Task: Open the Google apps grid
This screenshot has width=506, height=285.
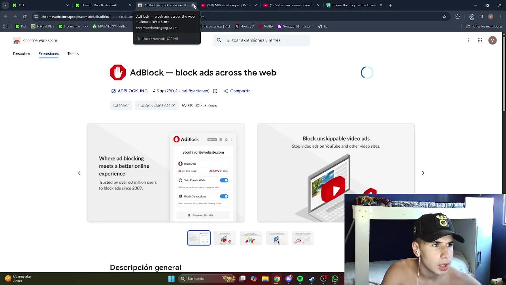Action: 480,40
